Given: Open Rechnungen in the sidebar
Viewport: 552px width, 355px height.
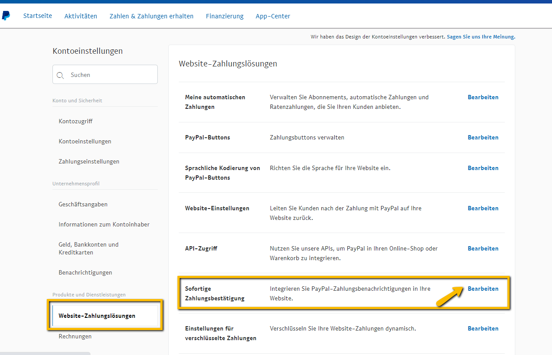Looking at the screenshot, I should pyautogui.click(x=75, y=336).
